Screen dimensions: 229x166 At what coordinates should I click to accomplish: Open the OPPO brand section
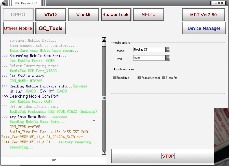[18, 14]
